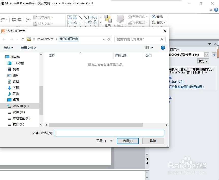Viewport: 219px width, 180px height.
Task: Open dialog help question mark icon
Action: click(163, 48)
